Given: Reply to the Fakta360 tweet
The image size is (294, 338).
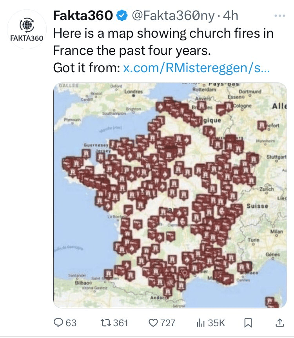Looking at the screenshot, I should point(58,323).
